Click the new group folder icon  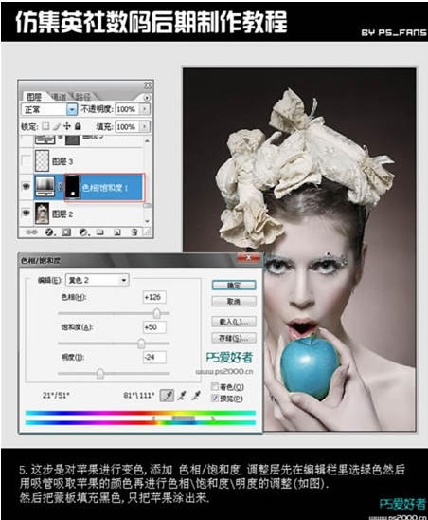(100, 232)
